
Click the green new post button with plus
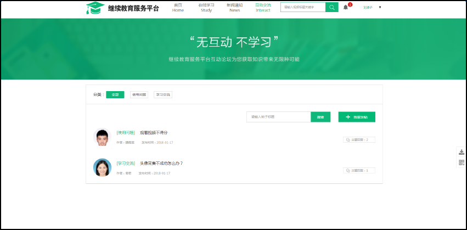(357, 117)
